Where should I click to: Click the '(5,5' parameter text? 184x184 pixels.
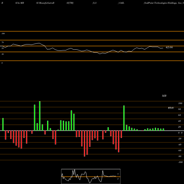tap(95, 3)
